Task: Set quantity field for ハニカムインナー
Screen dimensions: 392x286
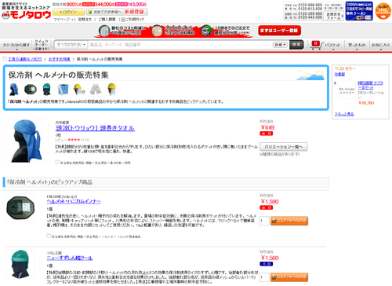Action: pos(264,221)
